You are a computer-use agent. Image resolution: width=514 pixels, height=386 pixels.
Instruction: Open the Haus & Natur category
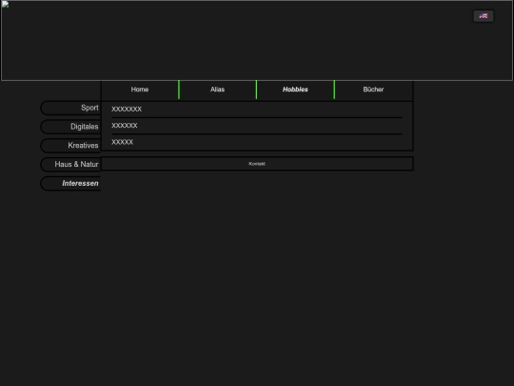pos(70,164)
